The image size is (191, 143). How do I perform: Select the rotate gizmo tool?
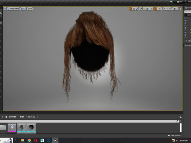[134, 9]
